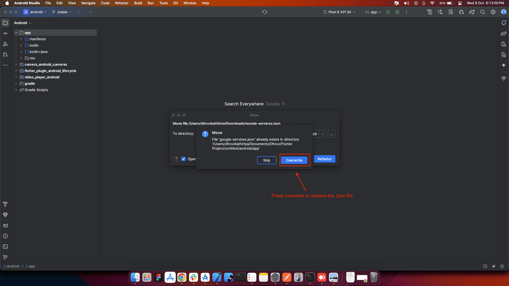This screenshot has width=509, height=286.
Task: Open the Pixel 6 API 34 device dropdown
Action: coord(340,12)
